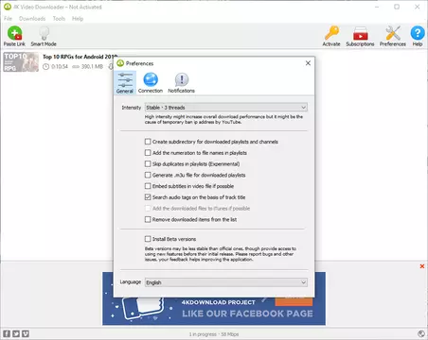Enable Install Beta versions checkbox
428x340 pixels.
tap(148, 239)
